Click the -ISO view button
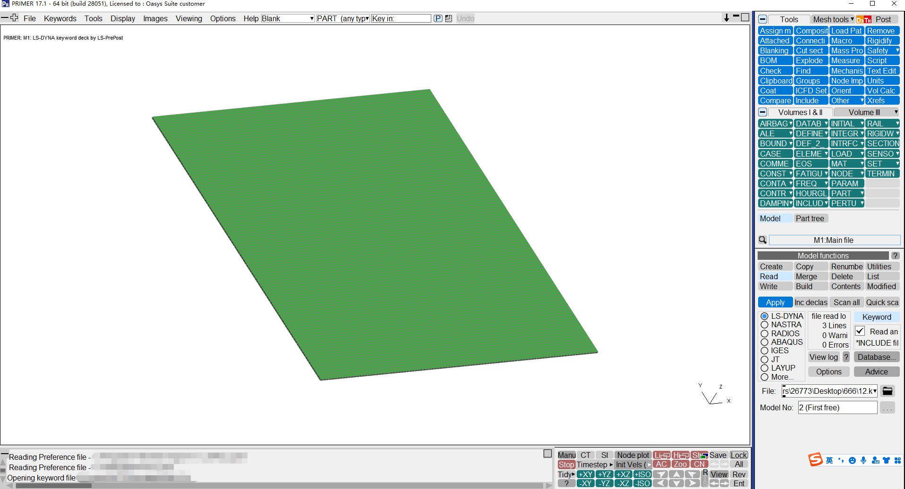 tap(642, 483)
